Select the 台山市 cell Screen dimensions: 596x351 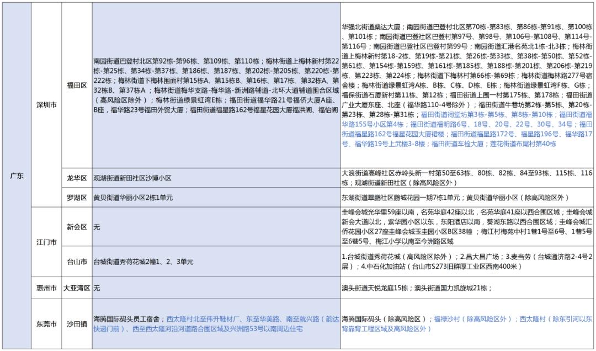click(76, 262)
